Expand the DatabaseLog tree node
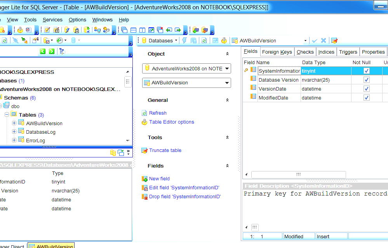This screenshot has height=248, width=388. tap(14, 132)
